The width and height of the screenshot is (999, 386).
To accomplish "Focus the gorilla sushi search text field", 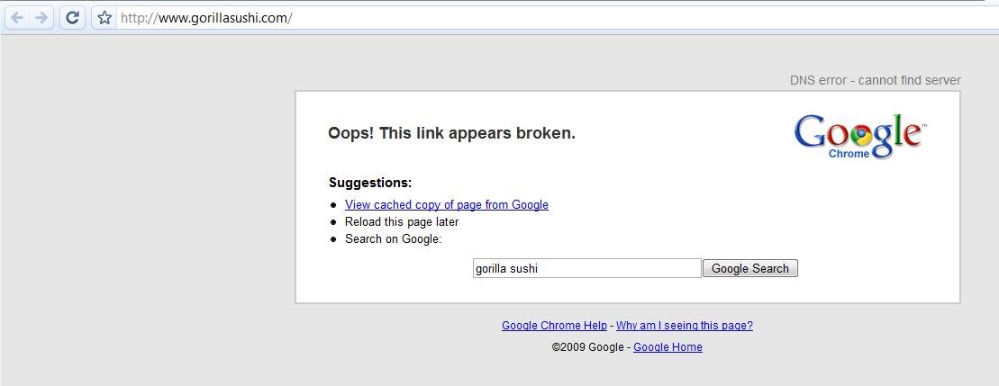I will click(x=586, y=268).
